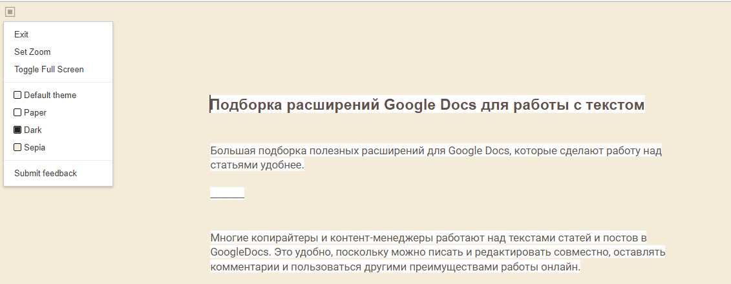Click the word "текстом" ending the heading
The height and width of the screenshot is (284, 731).
(614, 105)
